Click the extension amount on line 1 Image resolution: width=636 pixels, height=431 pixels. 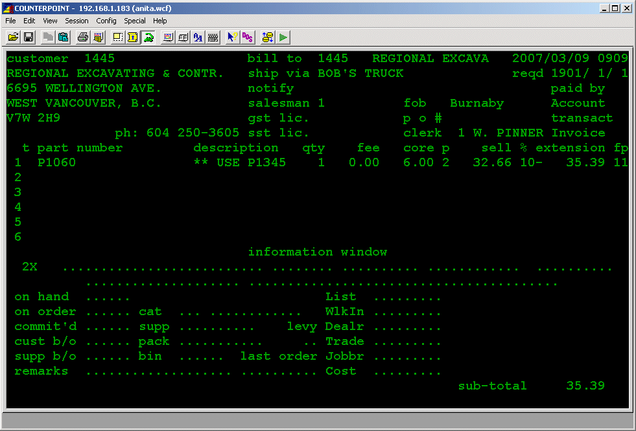[585, 162]
